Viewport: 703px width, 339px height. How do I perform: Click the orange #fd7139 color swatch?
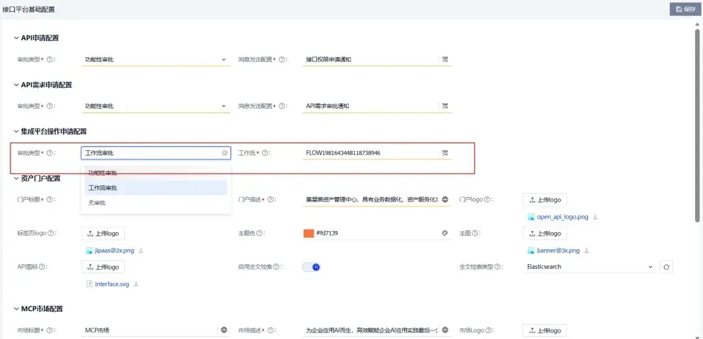(309, 233)
